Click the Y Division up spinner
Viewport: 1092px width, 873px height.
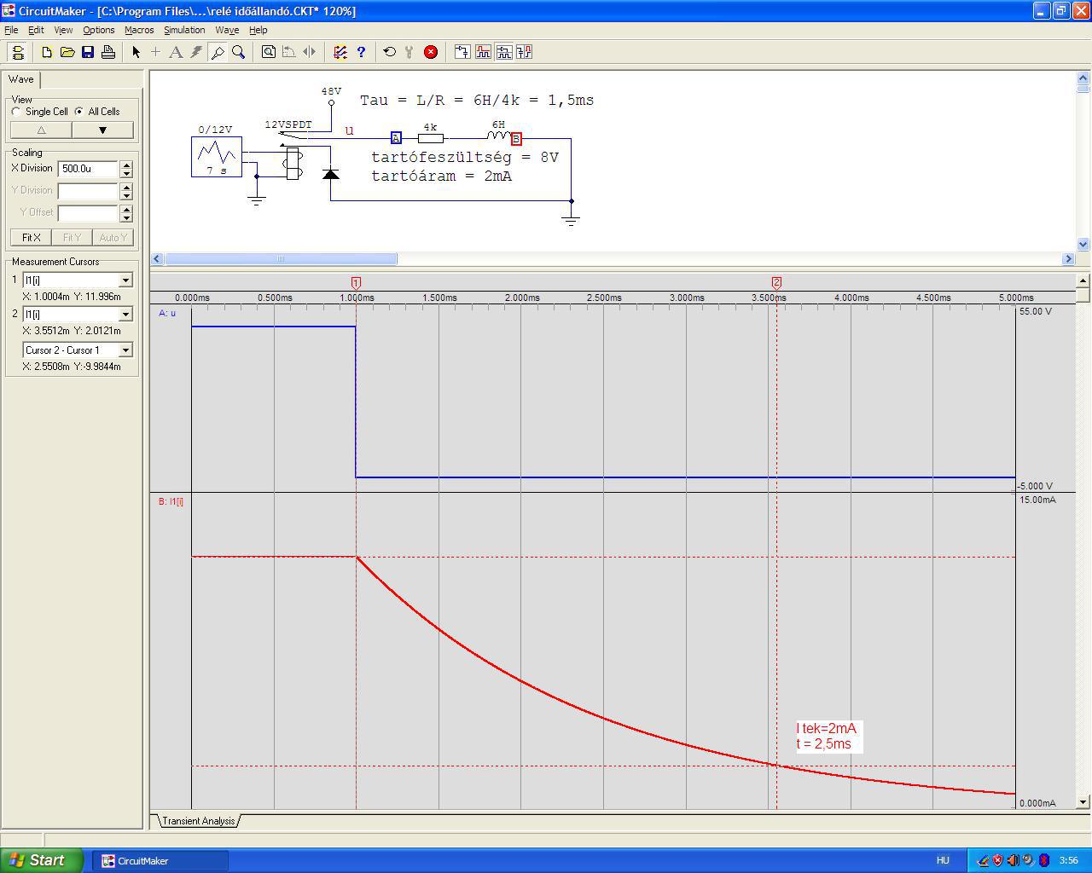point(126,187)
